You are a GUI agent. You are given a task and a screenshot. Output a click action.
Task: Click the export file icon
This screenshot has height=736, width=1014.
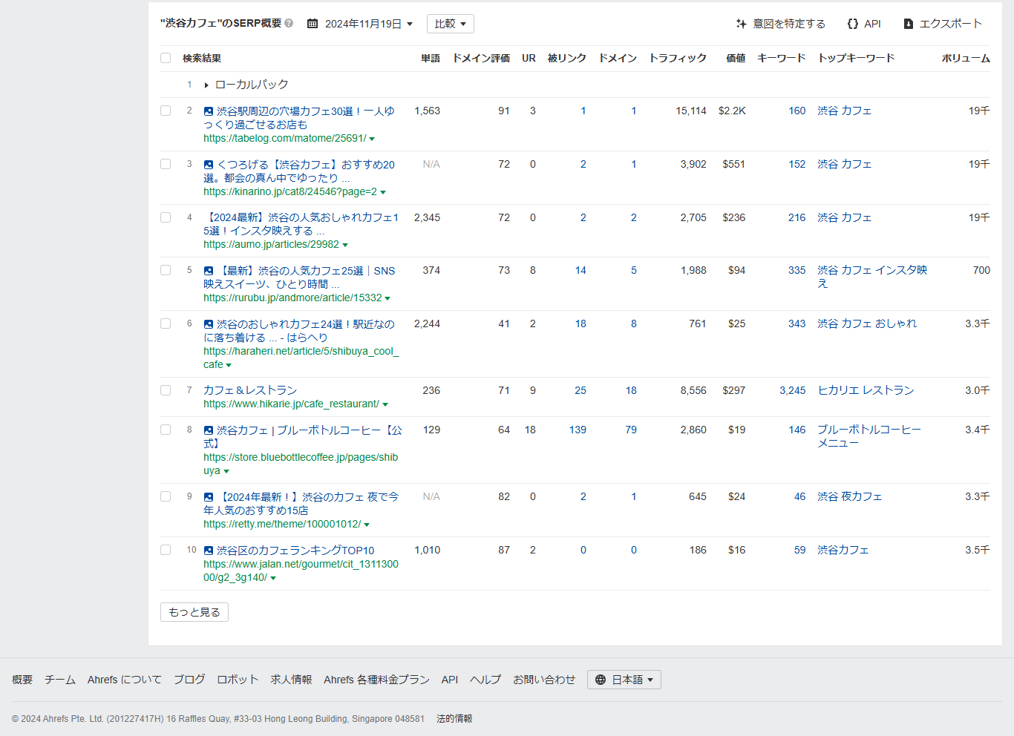pos(908,24)
